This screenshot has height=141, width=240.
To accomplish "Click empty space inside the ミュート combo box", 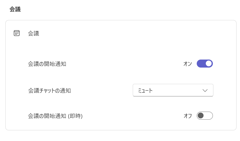I will pos(177,91).
